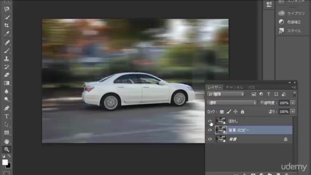Click the スタイル fx icon
This screenshot has height=175, width=311.
281,31
